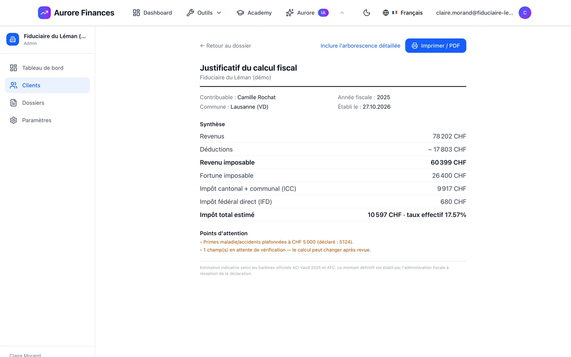The image size is (571, 357).
Task: Click the Aurore Finances brand name
Action: (84, 13)
